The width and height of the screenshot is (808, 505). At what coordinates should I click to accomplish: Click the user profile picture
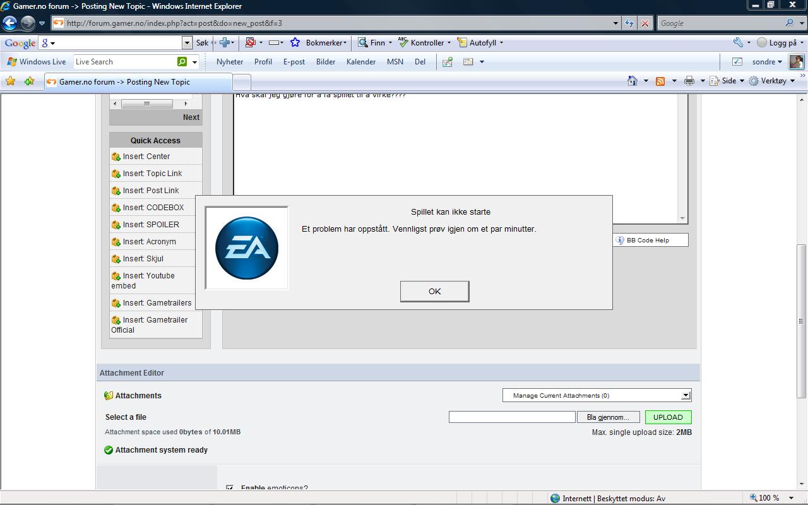click(x=795, y=62)
